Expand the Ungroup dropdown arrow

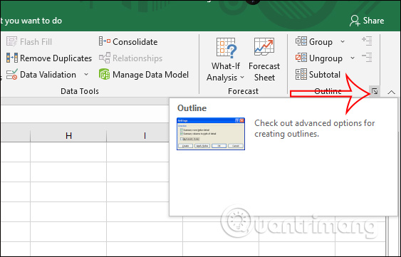tap(353, 58)
